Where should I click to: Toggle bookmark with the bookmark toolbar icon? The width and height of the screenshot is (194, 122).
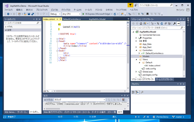click(147, 14)
